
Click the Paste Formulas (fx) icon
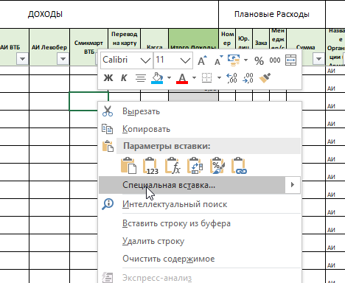[x=172, y=166]
